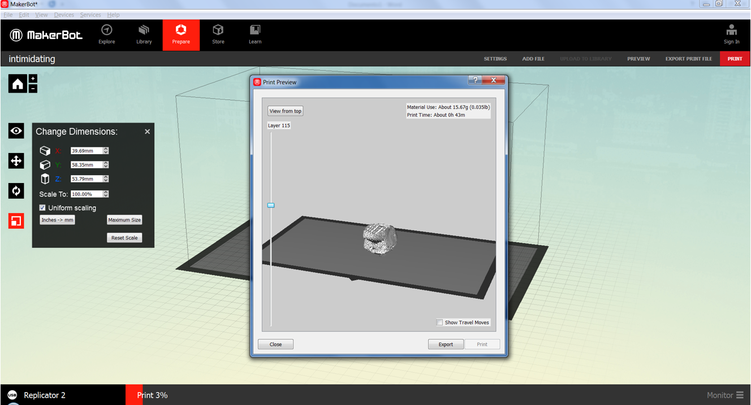The image size is (751, 405).
Task: Click the red PRINT button
Action: pos(735,59)
